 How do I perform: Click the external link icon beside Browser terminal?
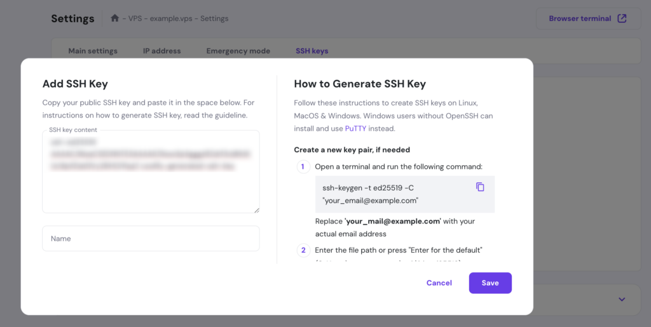pyautogui.click(x=621, y=18)
